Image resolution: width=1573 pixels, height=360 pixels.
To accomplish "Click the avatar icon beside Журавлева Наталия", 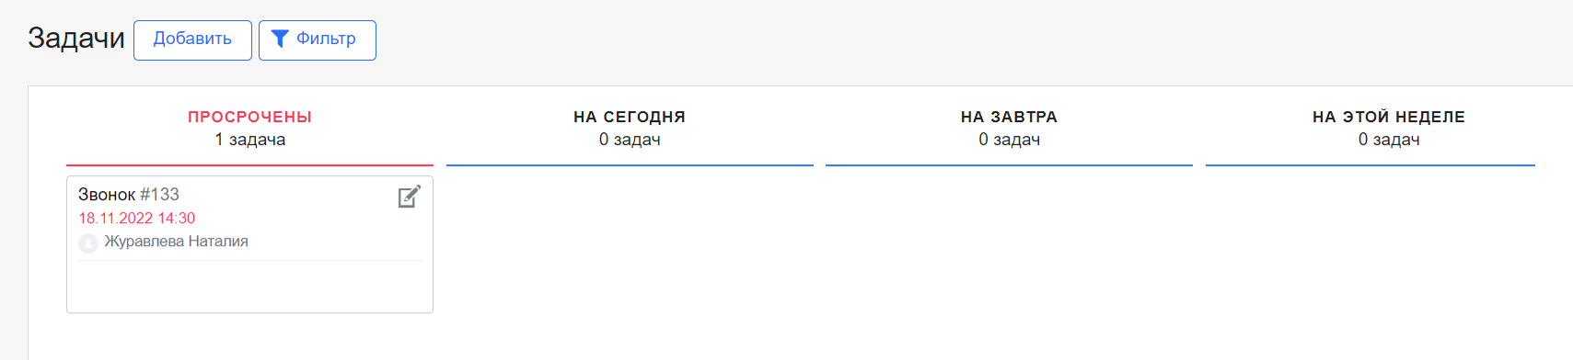I will pyautogui.click(x=88, y=243).
